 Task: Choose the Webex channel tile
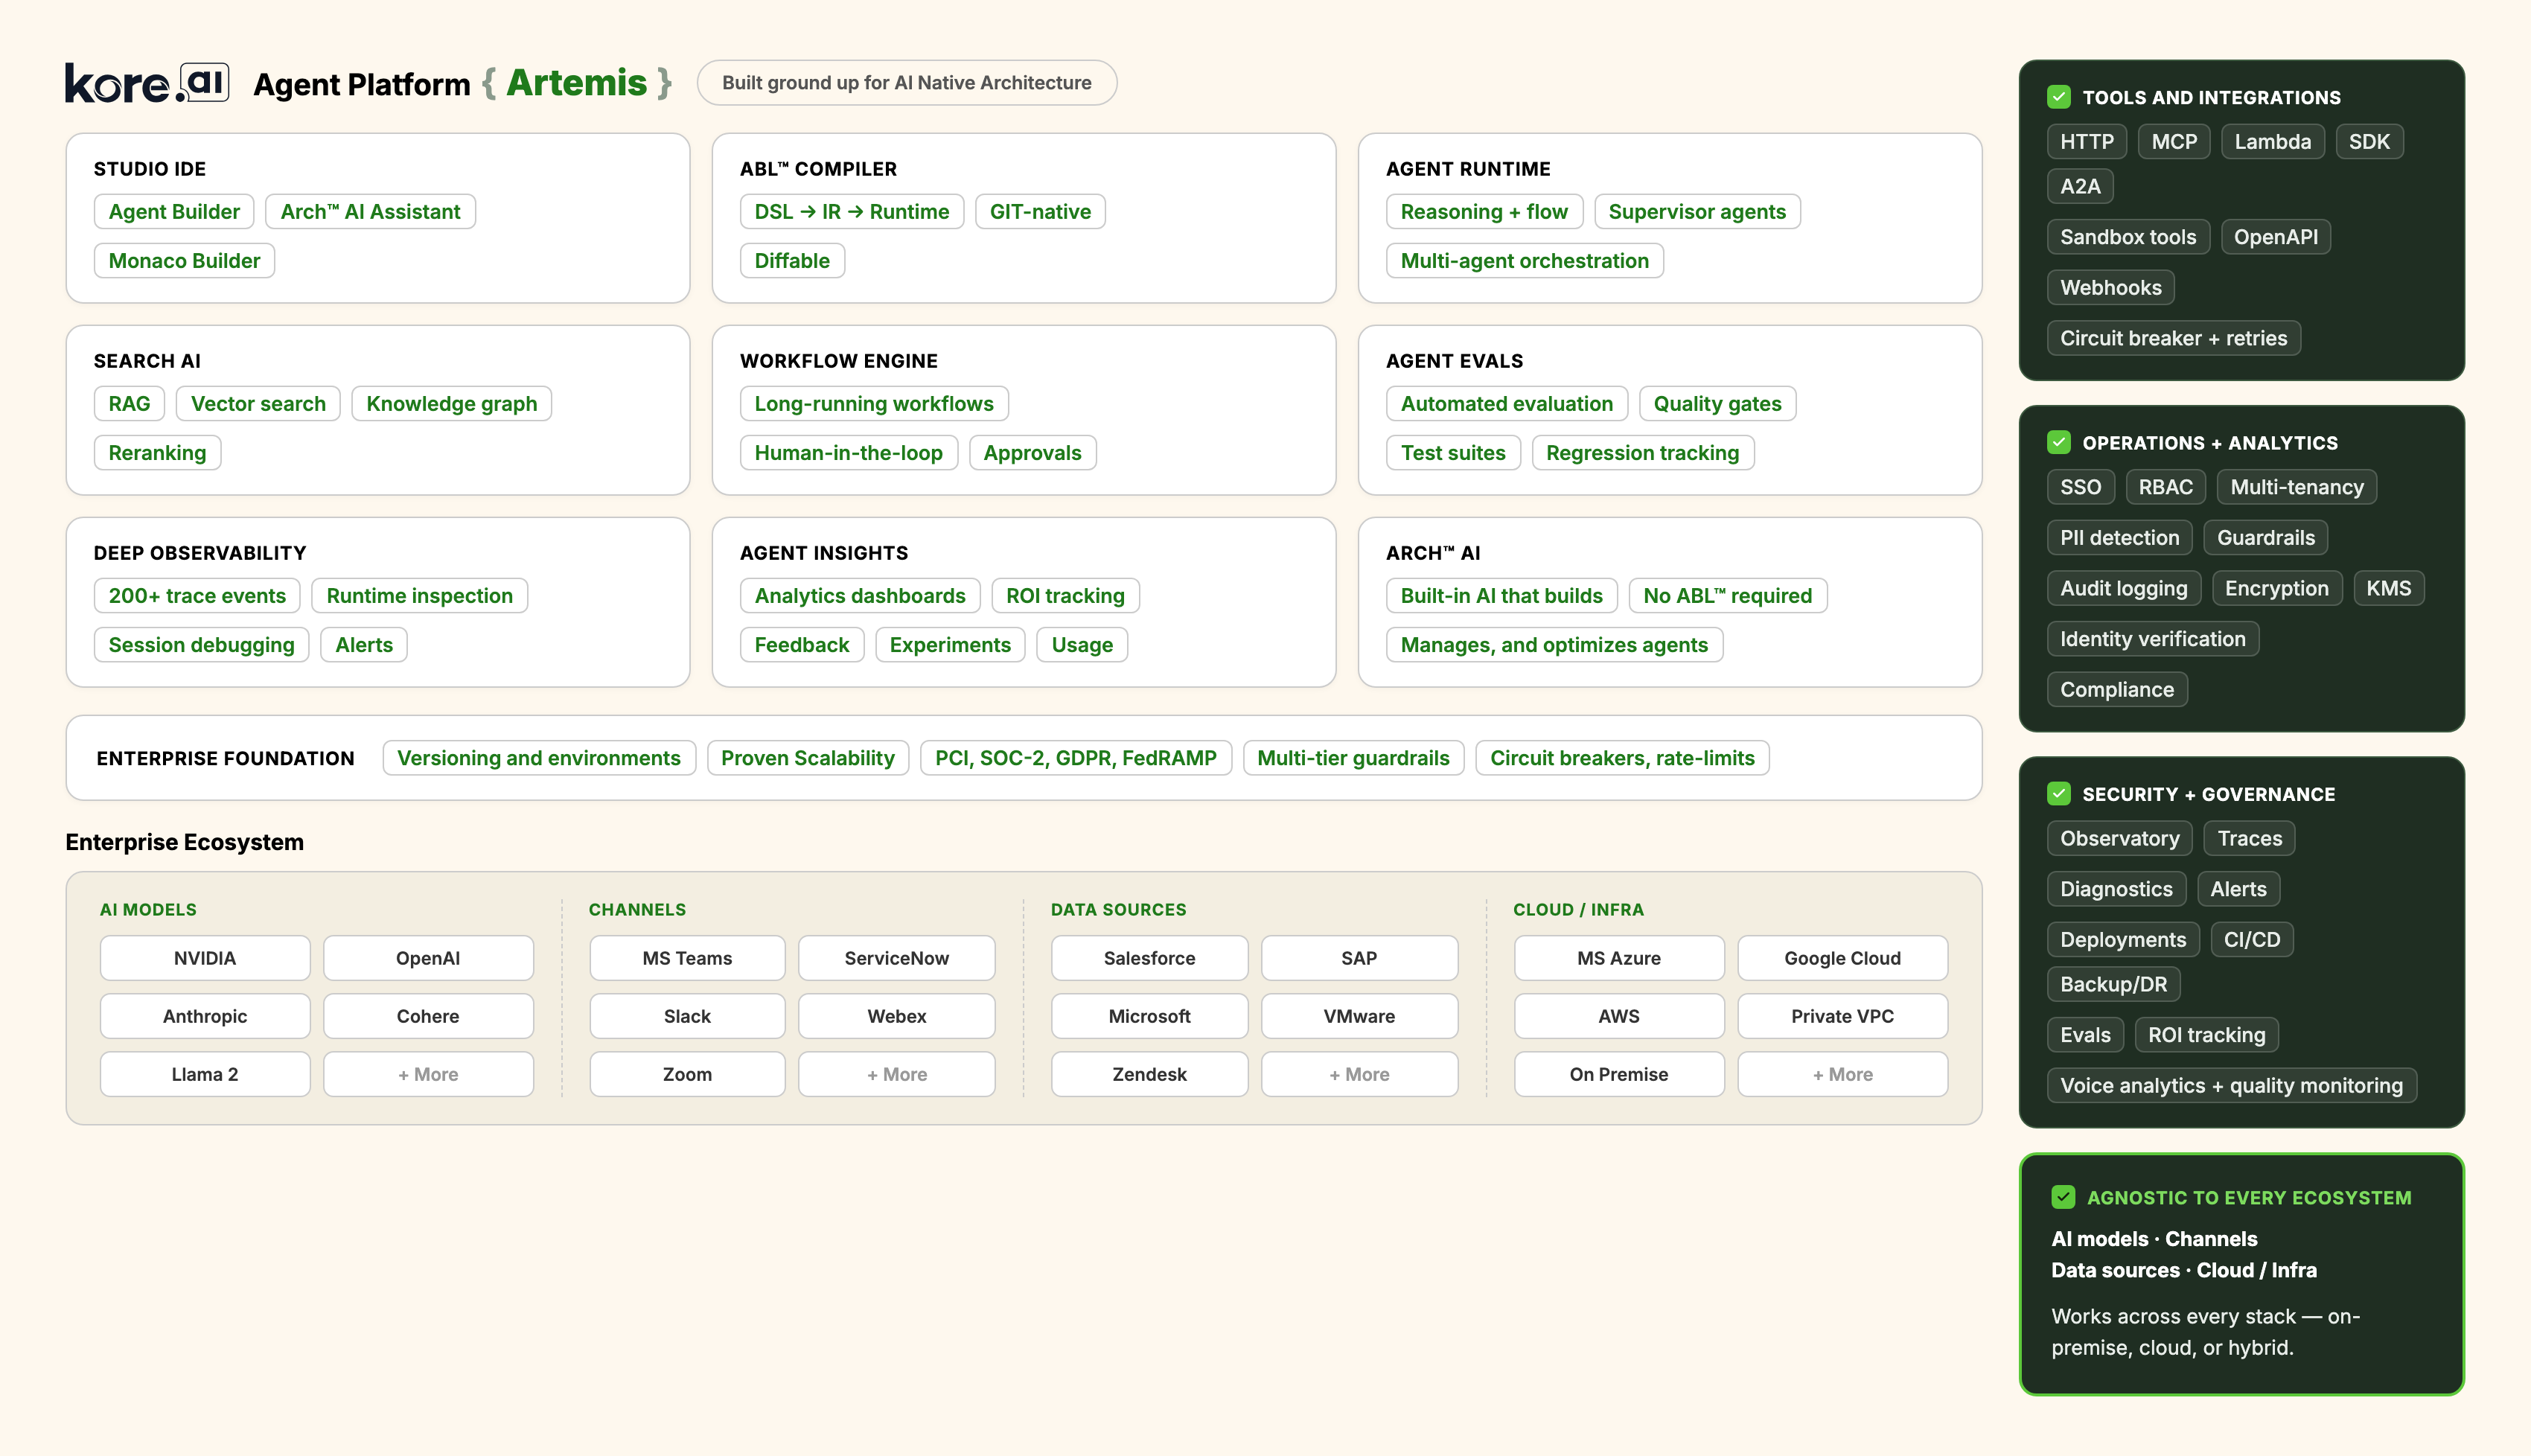[897, 1016]
